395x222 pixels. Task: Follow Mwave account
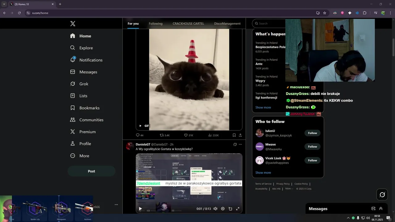click(312, 146)
